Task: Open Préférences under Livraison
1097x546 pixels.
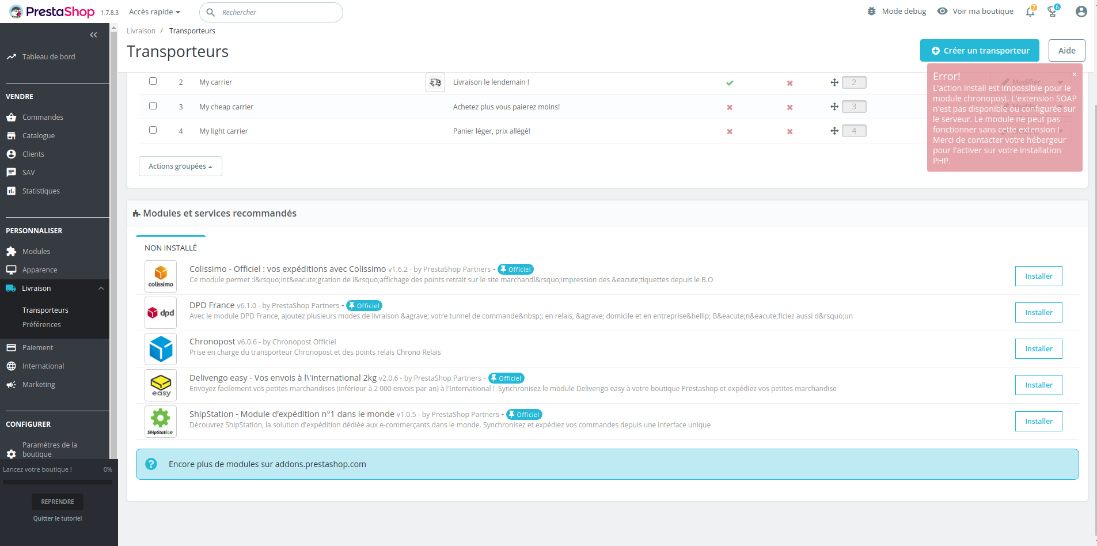Action: [41, 325]
